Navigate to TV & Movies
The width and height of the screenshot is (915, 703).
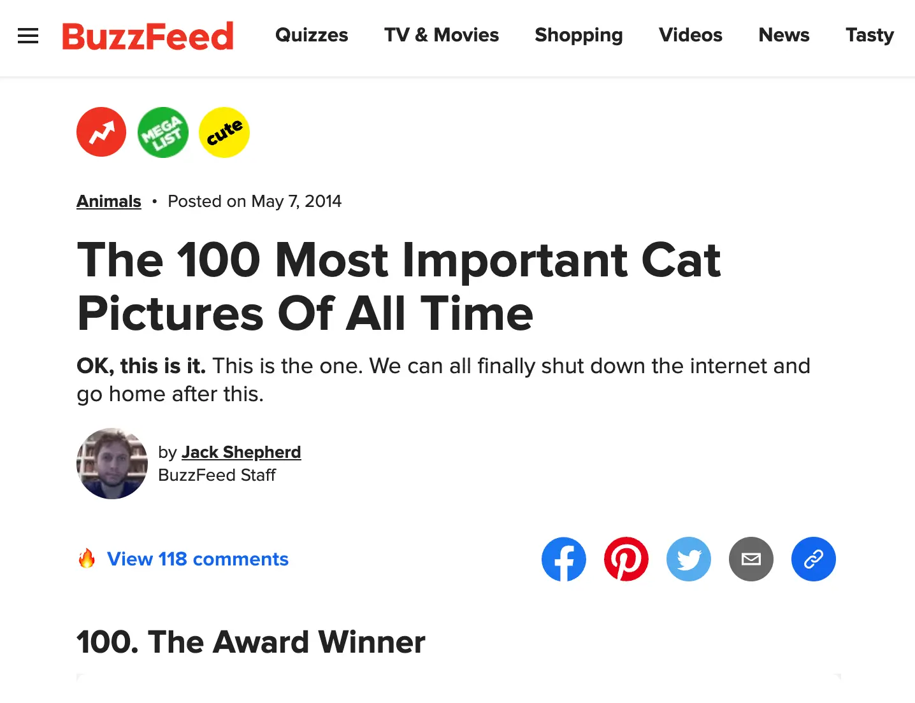(441, 36)
